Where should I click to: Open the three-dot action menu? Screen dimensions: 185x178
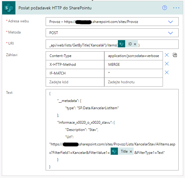(176, 8)
